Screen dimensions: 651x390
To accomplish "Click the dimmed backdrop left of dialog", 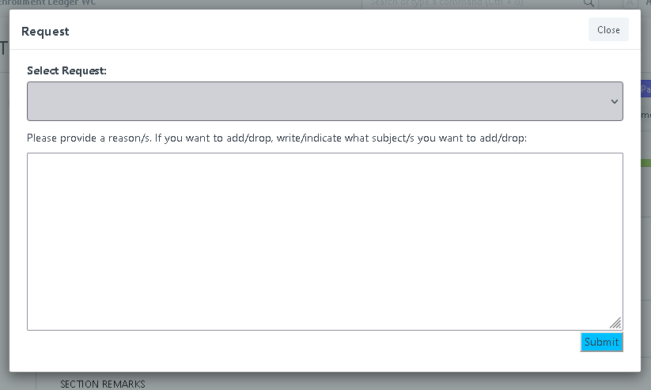I will (x=4, y=208).
